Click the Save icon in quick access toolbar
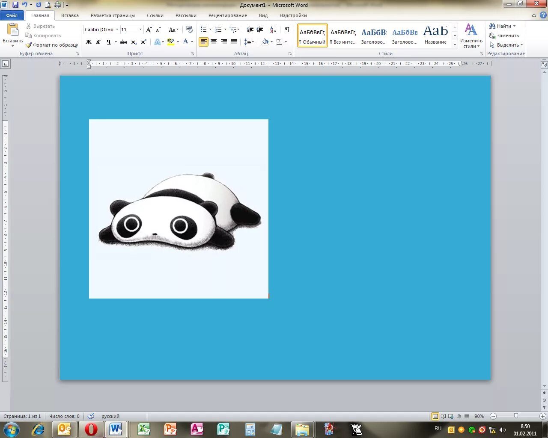This screenshot has width=548, height=438. click(15, 5)
